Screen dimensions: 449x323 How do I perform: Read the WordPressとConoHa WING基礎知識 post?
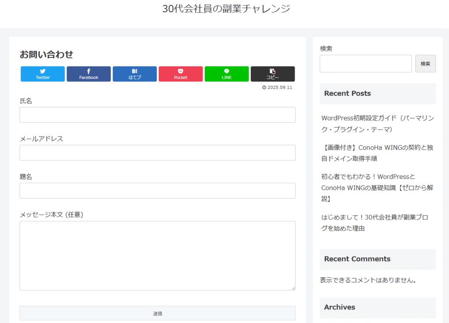click(377, 188)
